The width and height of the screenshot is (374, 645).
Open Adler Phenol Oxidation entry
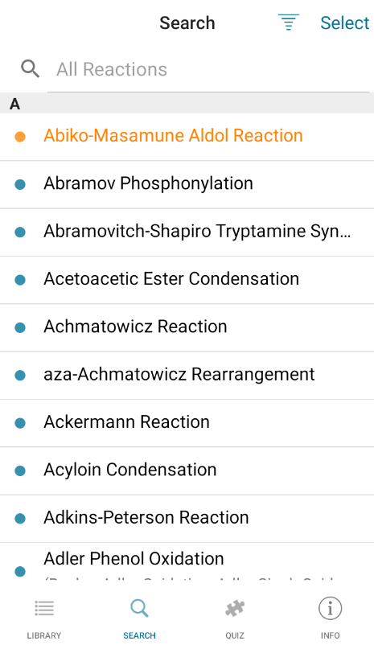click(187, 561)
